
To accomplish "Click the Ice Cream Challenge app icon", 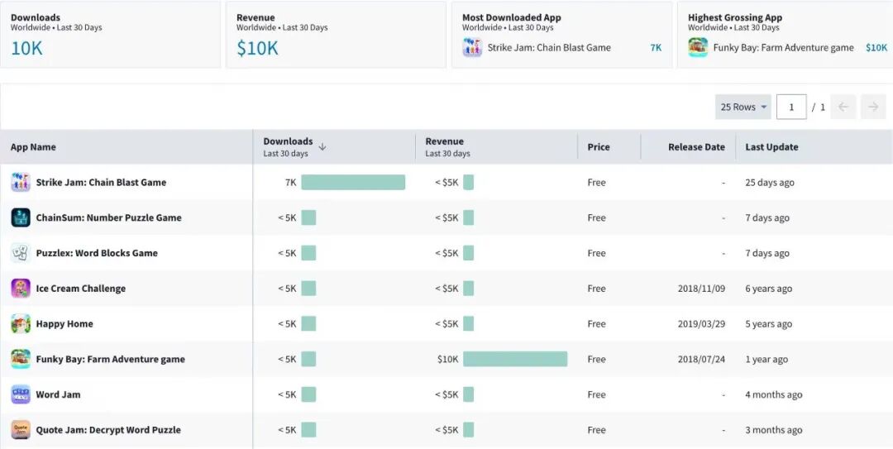I will pyautogui.click(x=21, y=289).
